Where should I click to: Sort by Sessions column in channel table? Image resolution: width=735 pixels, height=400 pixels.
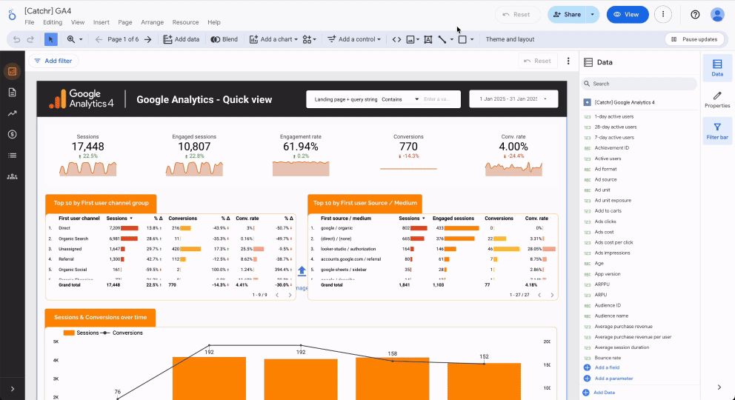click(119, 219)
